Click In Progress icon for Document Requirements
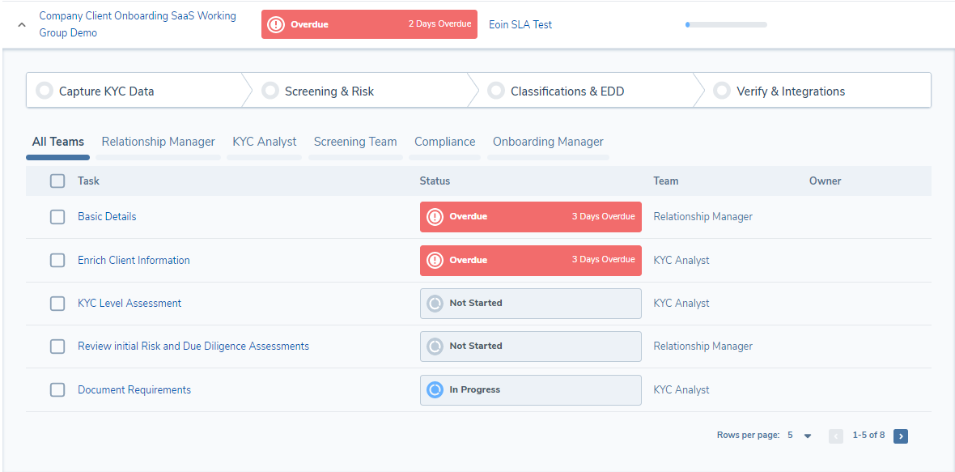Screen dimensions: 955x472 pos(435,390)
